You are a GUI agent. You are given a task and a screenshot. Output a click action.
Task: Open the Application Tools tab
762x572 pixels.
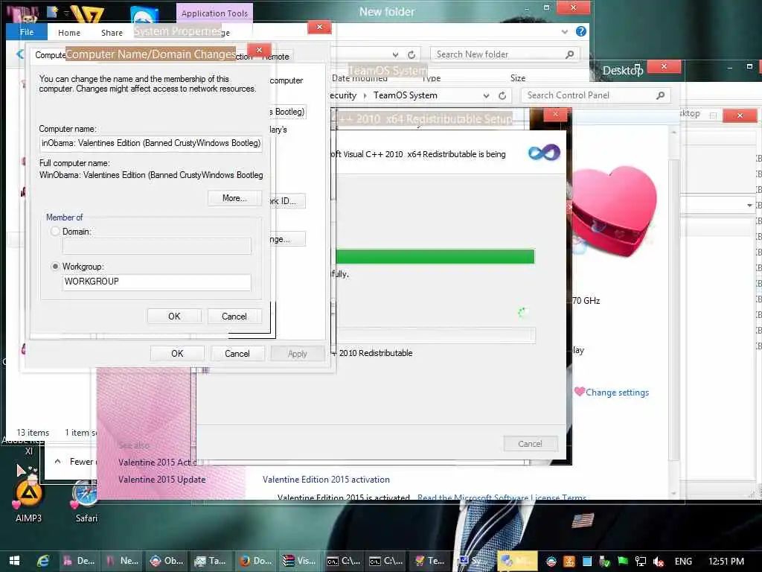click(x=214, y=13)
